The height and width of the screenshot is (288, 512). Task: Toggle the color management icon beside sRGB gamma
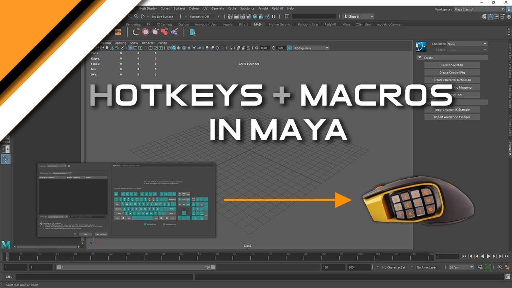pyautogui.click(x=290, y=48)
